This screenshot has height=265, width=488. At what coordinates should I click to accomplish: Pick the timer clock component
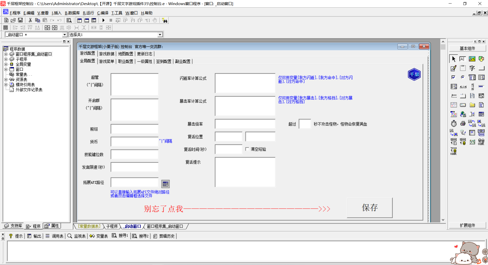pyautogui.click(x=454, y=123)
